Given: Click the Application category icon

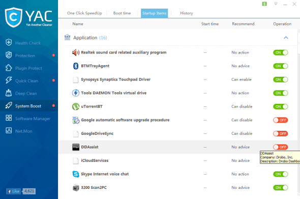Looking at the screenshot, I should pyautogui.click(x=67, y=37).
